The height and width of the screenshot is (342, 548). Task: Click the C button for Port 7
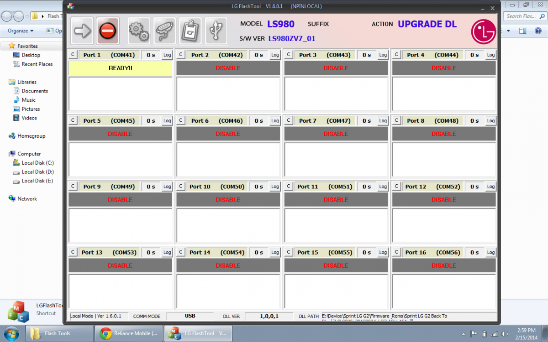(288, 121)
